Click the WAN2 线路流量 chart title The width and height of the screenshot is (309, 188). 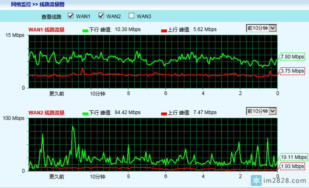(x=46, y=113)
